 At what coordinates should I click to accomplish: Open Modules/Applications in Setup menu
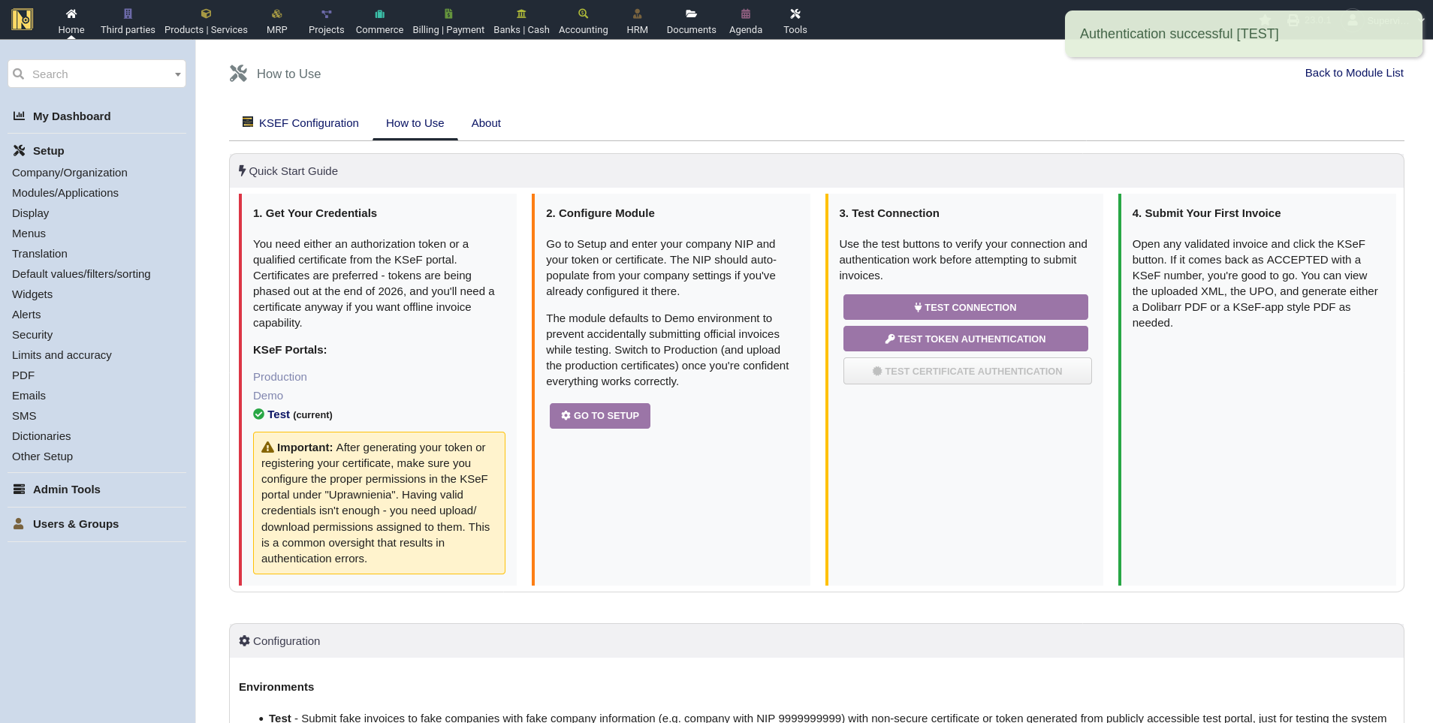pyautogui.click(x=65, y=193)
